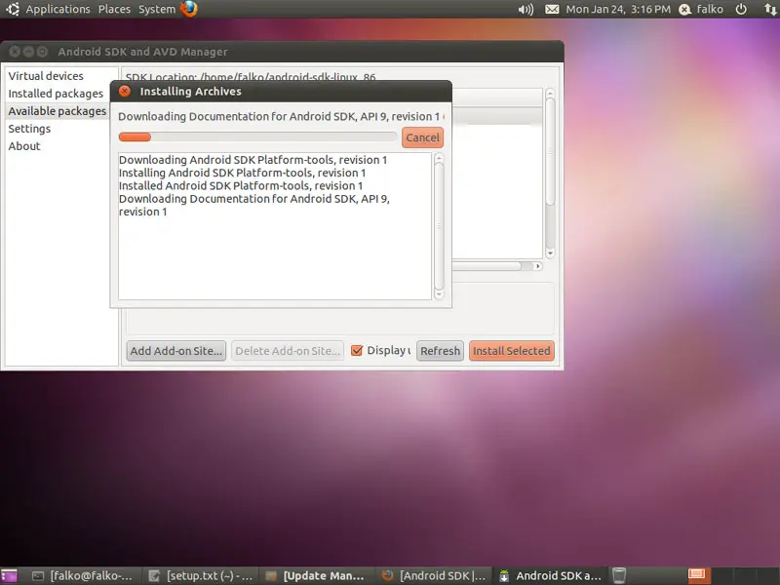780x585 pixels.
Task: Click the Android SDK and AVD Manager title bar
Action: click(282, 52)
